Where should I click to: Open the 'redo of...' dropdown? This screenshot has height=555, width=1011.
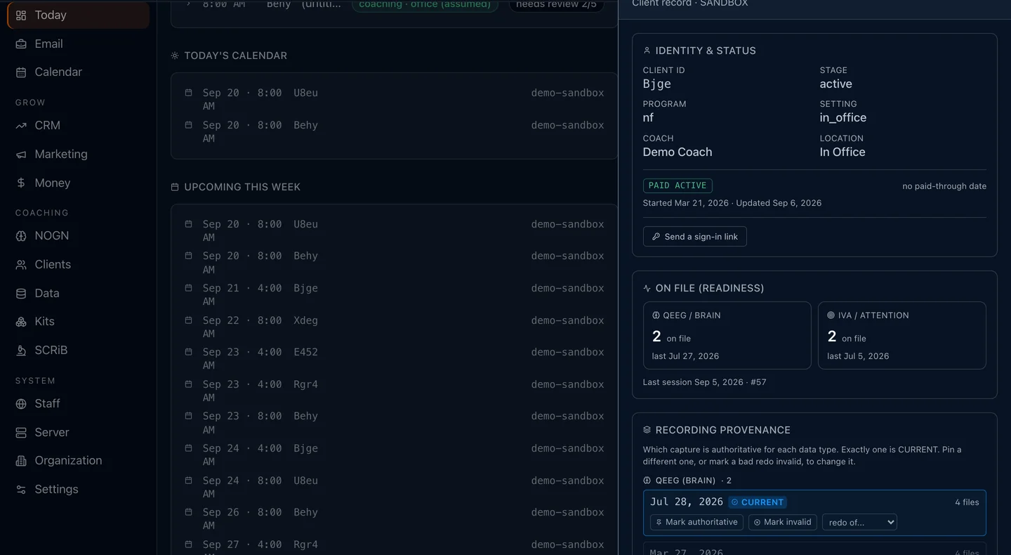click(859, 522)
